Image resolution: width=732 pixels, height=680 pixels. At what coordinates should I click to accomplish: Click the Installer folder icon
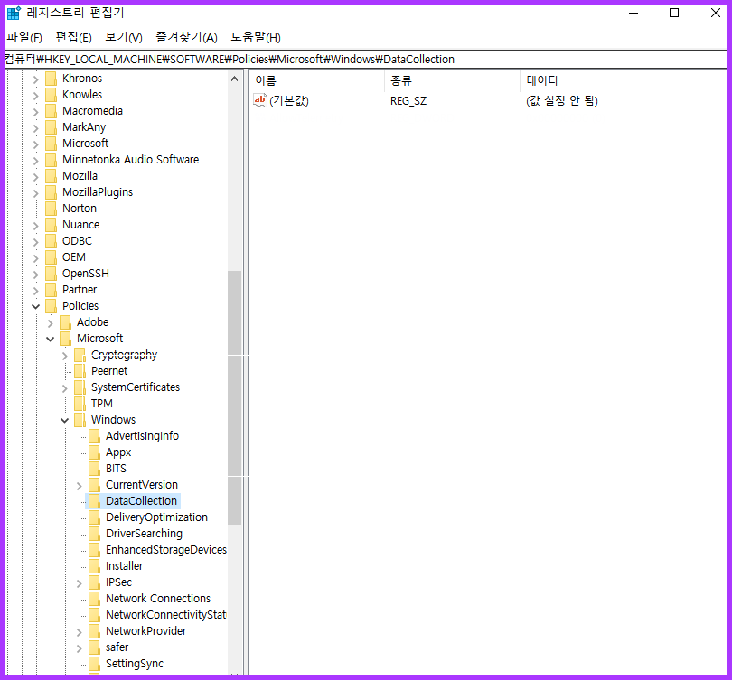(x=94, y=566)
